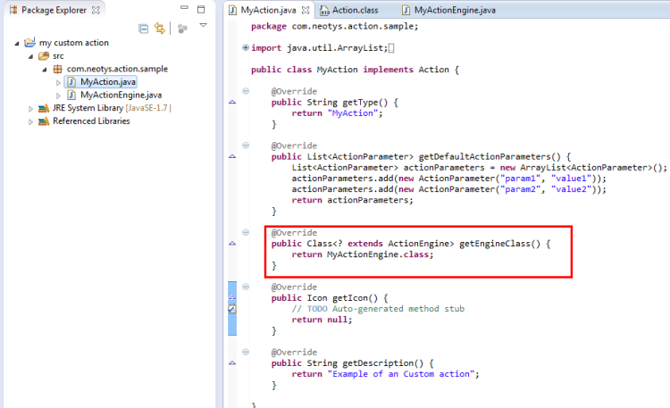Image resolution: width=670 pixels, height=408 pixels.
Task: Collapse the getIcon method fold
Action: pos(246,287)
